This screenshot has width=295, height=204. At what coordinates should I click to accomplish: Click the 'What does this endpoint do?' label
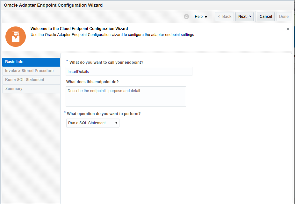92,82
